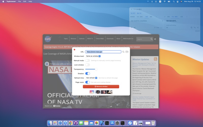The image size is (203, 127).
Task: Click the Transparency slider handle
Action: point(96,69)
